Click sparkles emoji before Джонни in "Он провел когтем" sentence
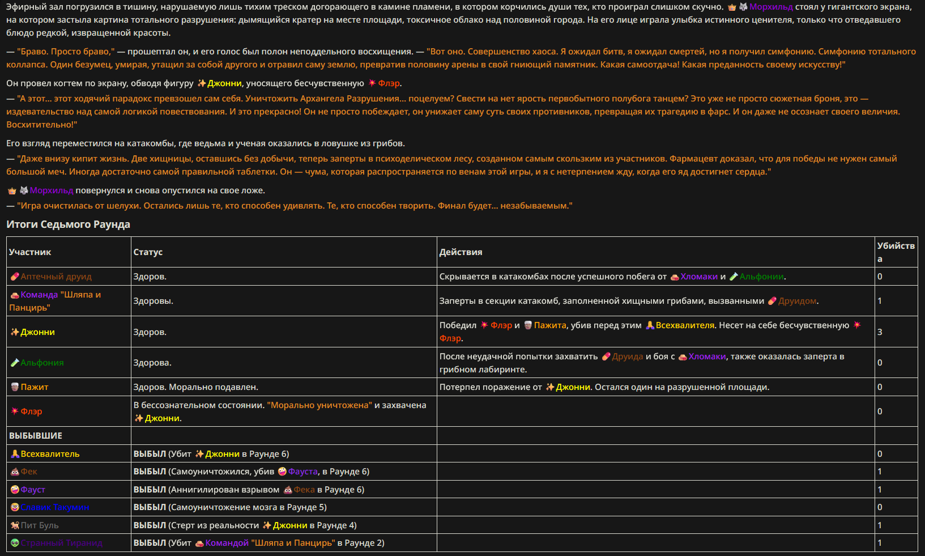This screenshot has width=925, height=556. click(202, 83)
